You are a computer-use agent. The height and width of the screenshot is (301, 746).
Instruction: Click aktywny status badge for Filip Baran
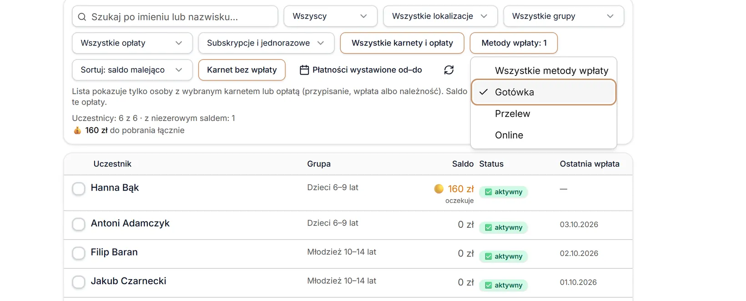pyautogui.click(x=503, y=256)
